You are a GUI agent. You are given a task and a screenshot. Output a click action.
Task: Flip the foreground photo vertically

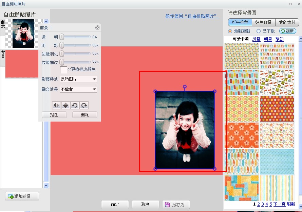coord(66,105)
